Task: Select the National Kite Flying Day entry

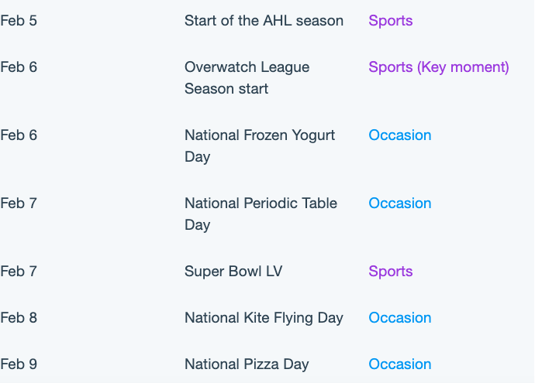Action: [264, 318]
